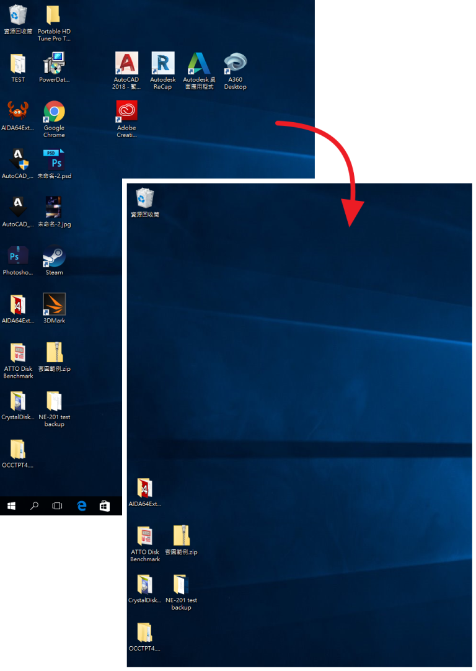The width and height of the screenshot is (476, 671).
Task: Select the Photoshop desktop shortcut
Action: (18, 257)
